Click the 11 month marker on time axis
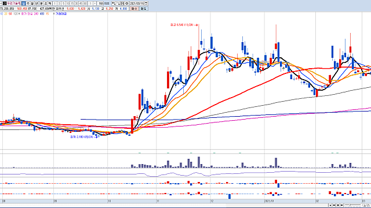 pos(158,201)
